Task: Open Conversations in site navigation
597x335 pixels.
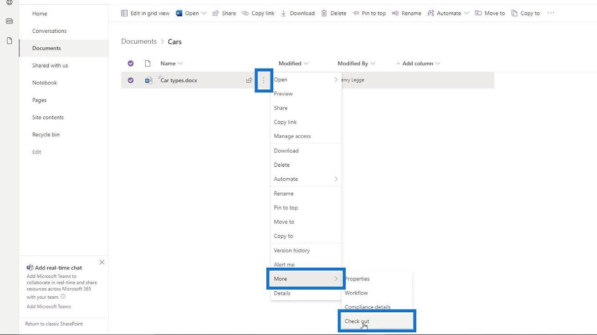Action: click(49, 31)
